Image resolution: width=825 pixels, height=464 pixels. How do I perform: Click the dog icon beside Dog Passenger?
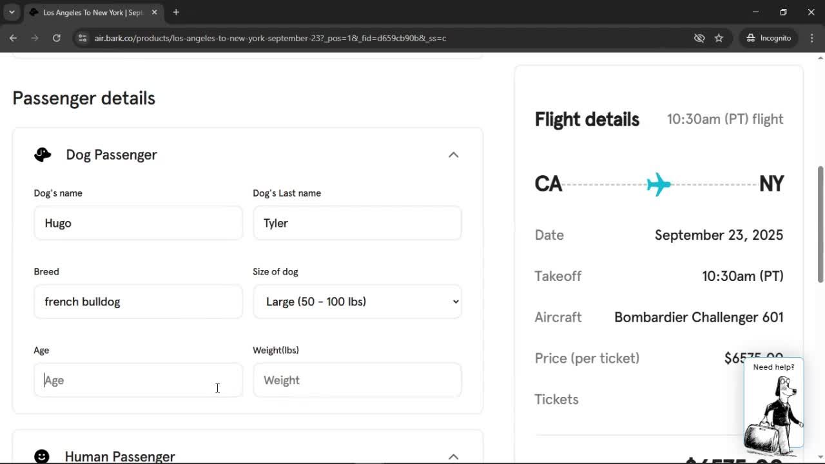[x=43, y=155]
